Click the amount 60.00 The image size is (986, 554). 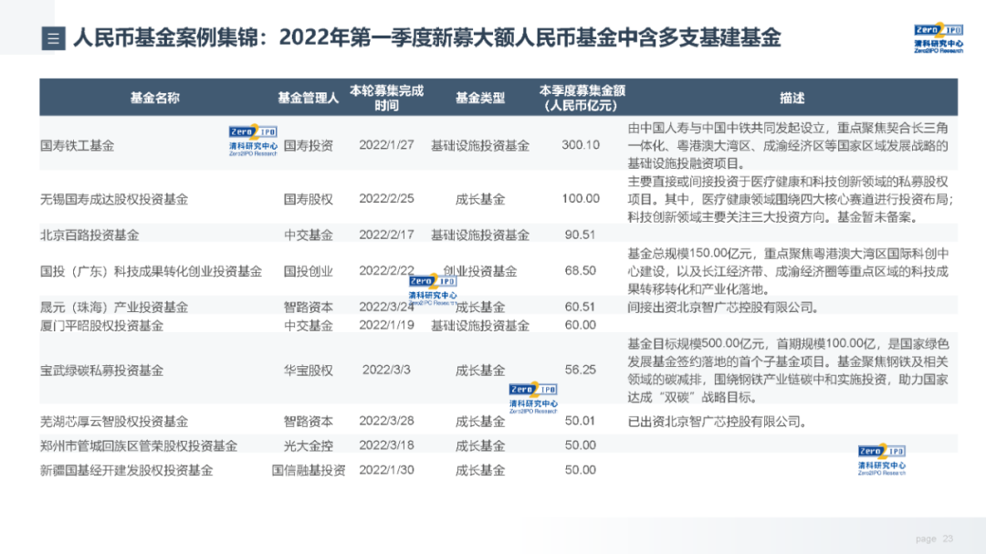580,325
